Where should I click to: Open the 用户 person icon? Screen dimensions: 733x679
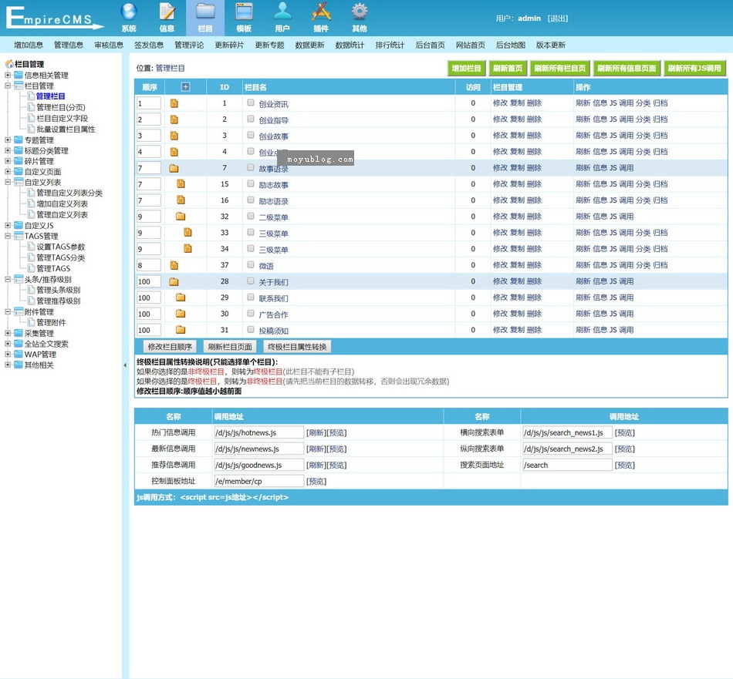click(x=282, y=12)
